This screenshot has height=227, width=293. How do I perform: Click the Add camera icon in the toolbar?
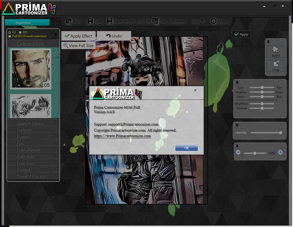pyautogui.click(x=69, y=21)
